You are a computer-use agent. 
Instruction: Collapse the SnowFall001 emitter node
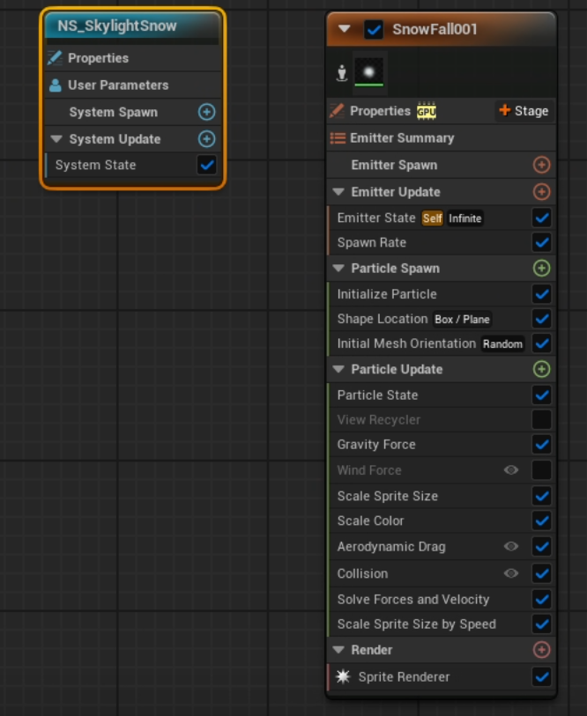pyautogui.click(x=345, y=29)
